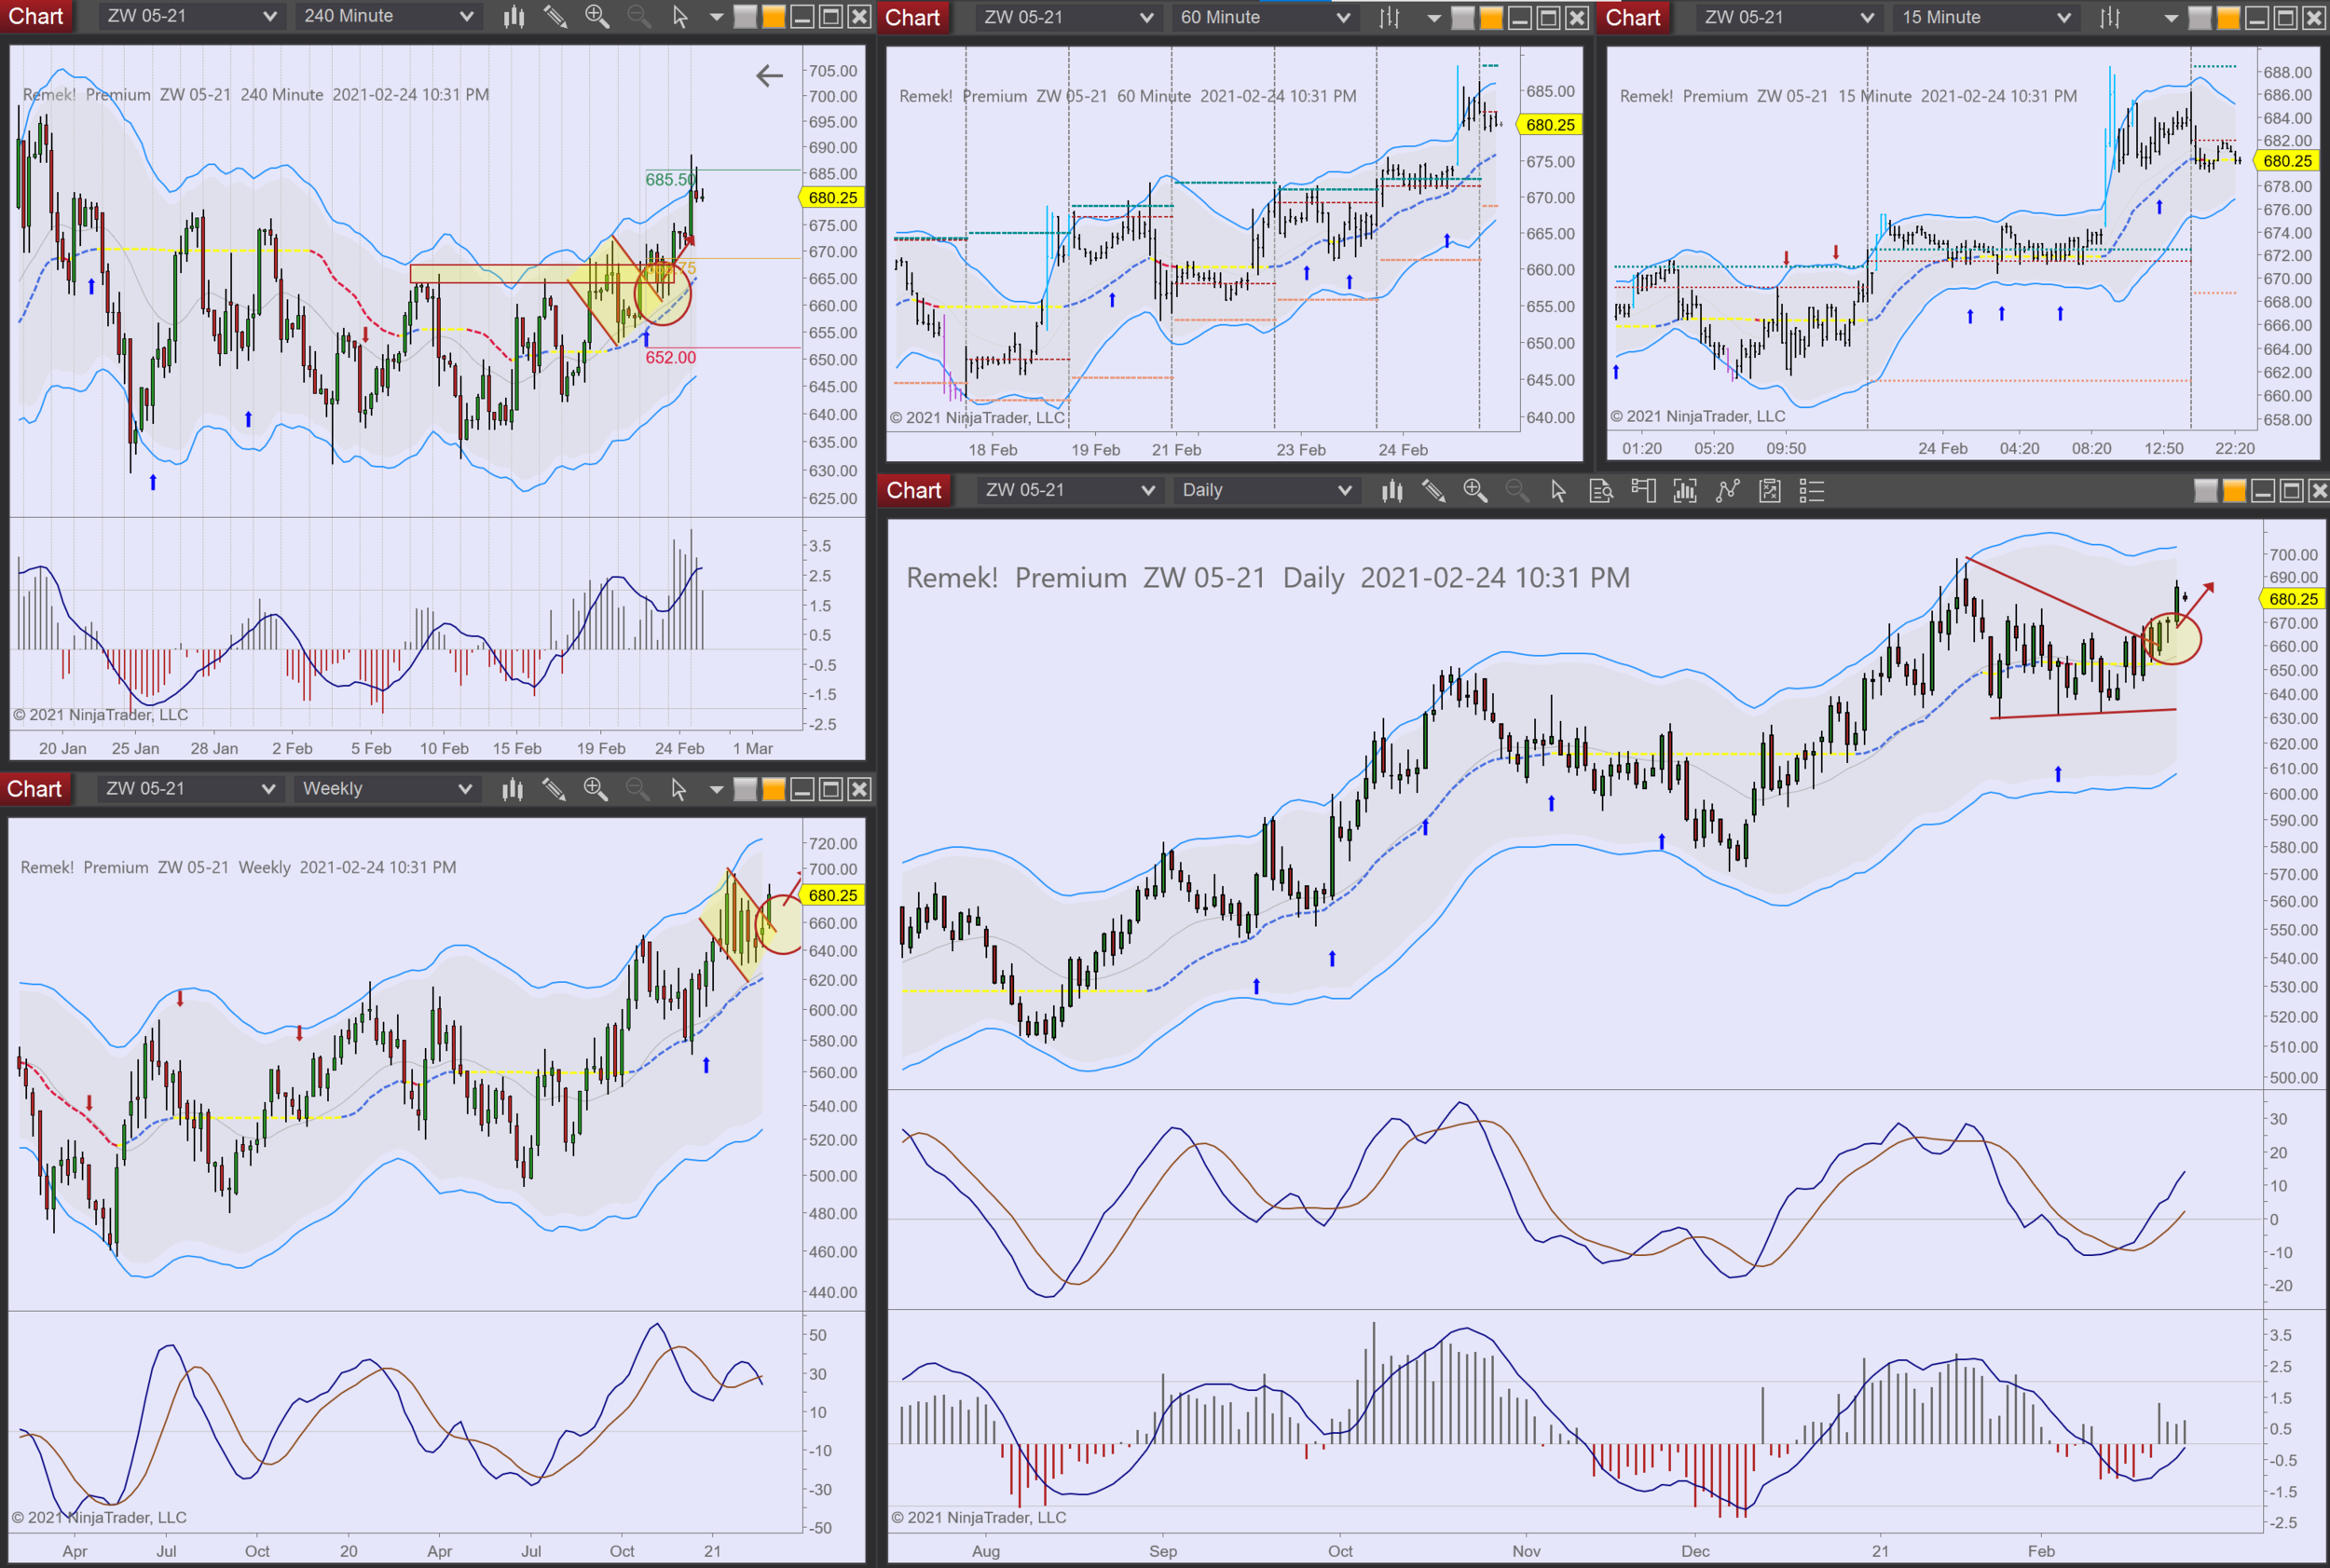Click bar style icon on 60 Minute chart
Screen dimensions: 2330x1568
pyautogui.click(x=1390, y=18)
